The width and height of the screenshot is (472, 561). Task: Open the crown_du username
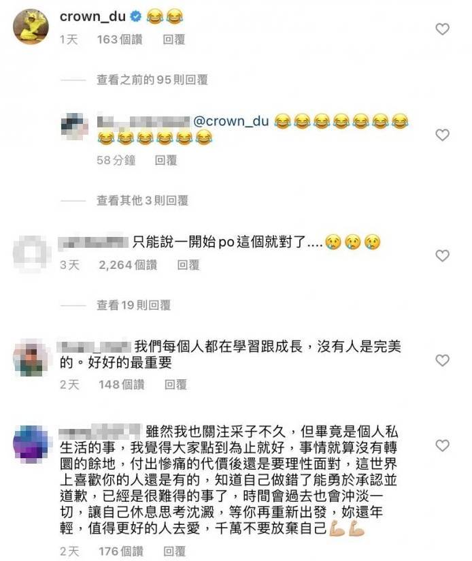click(x=92, y=16)
